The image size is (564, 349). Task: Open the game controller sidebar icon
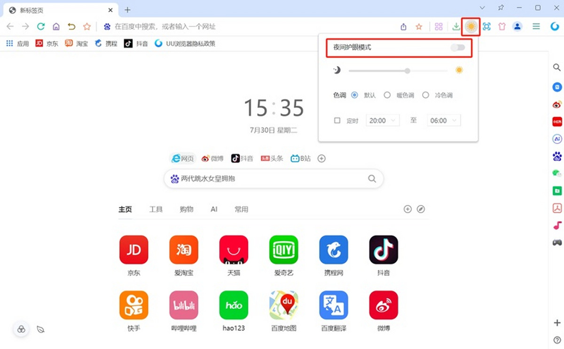[x=557, y=243]
